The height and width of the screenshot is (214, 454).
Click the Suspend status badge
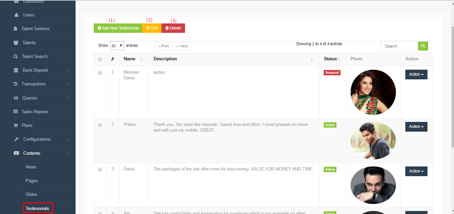(332, 73)
